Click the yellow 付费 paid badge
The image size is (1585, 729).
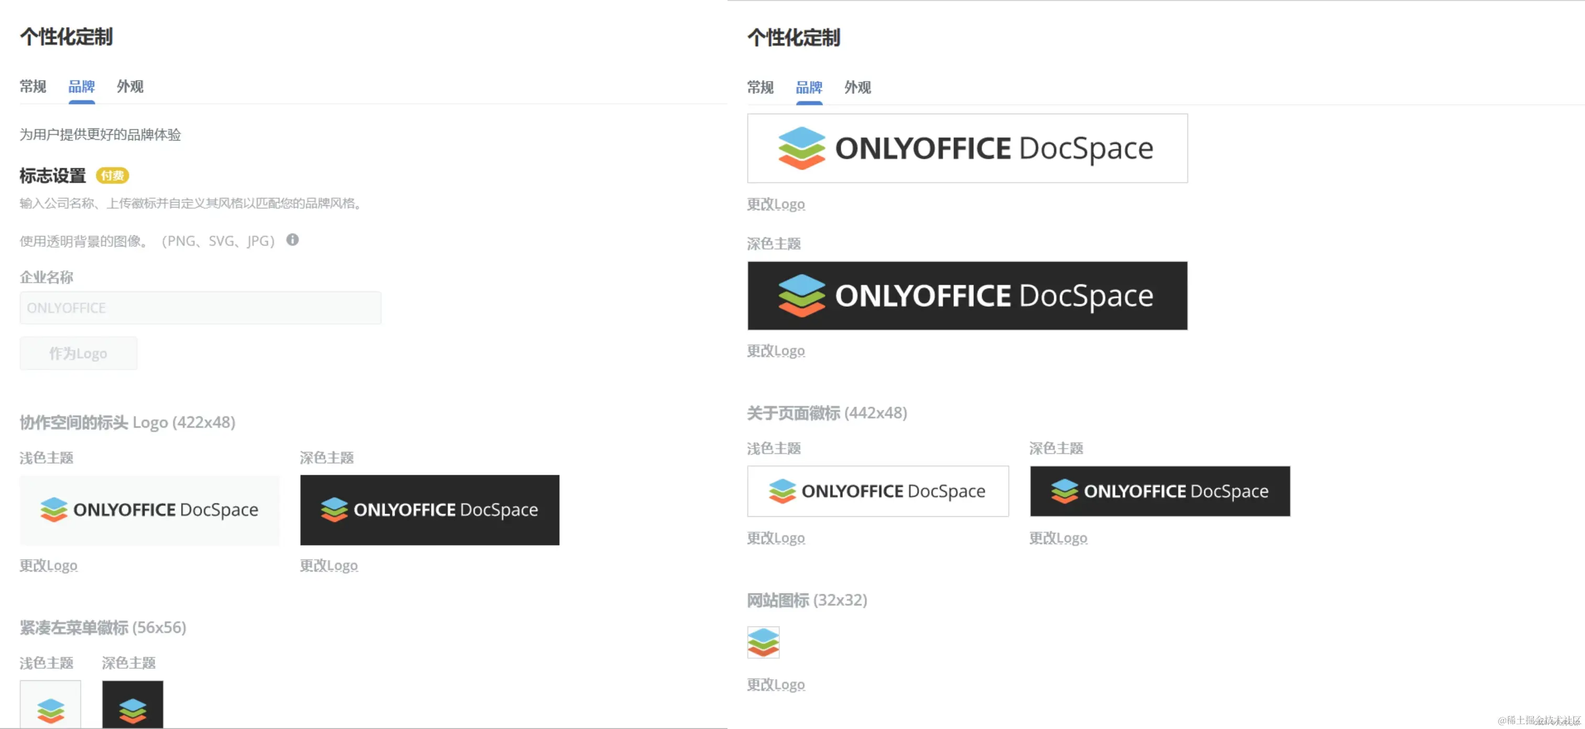(x=112, y=176)
